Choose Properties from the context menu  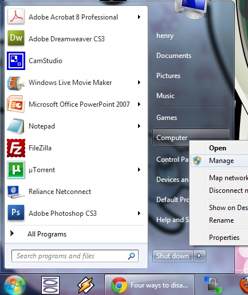pos(219,238)
